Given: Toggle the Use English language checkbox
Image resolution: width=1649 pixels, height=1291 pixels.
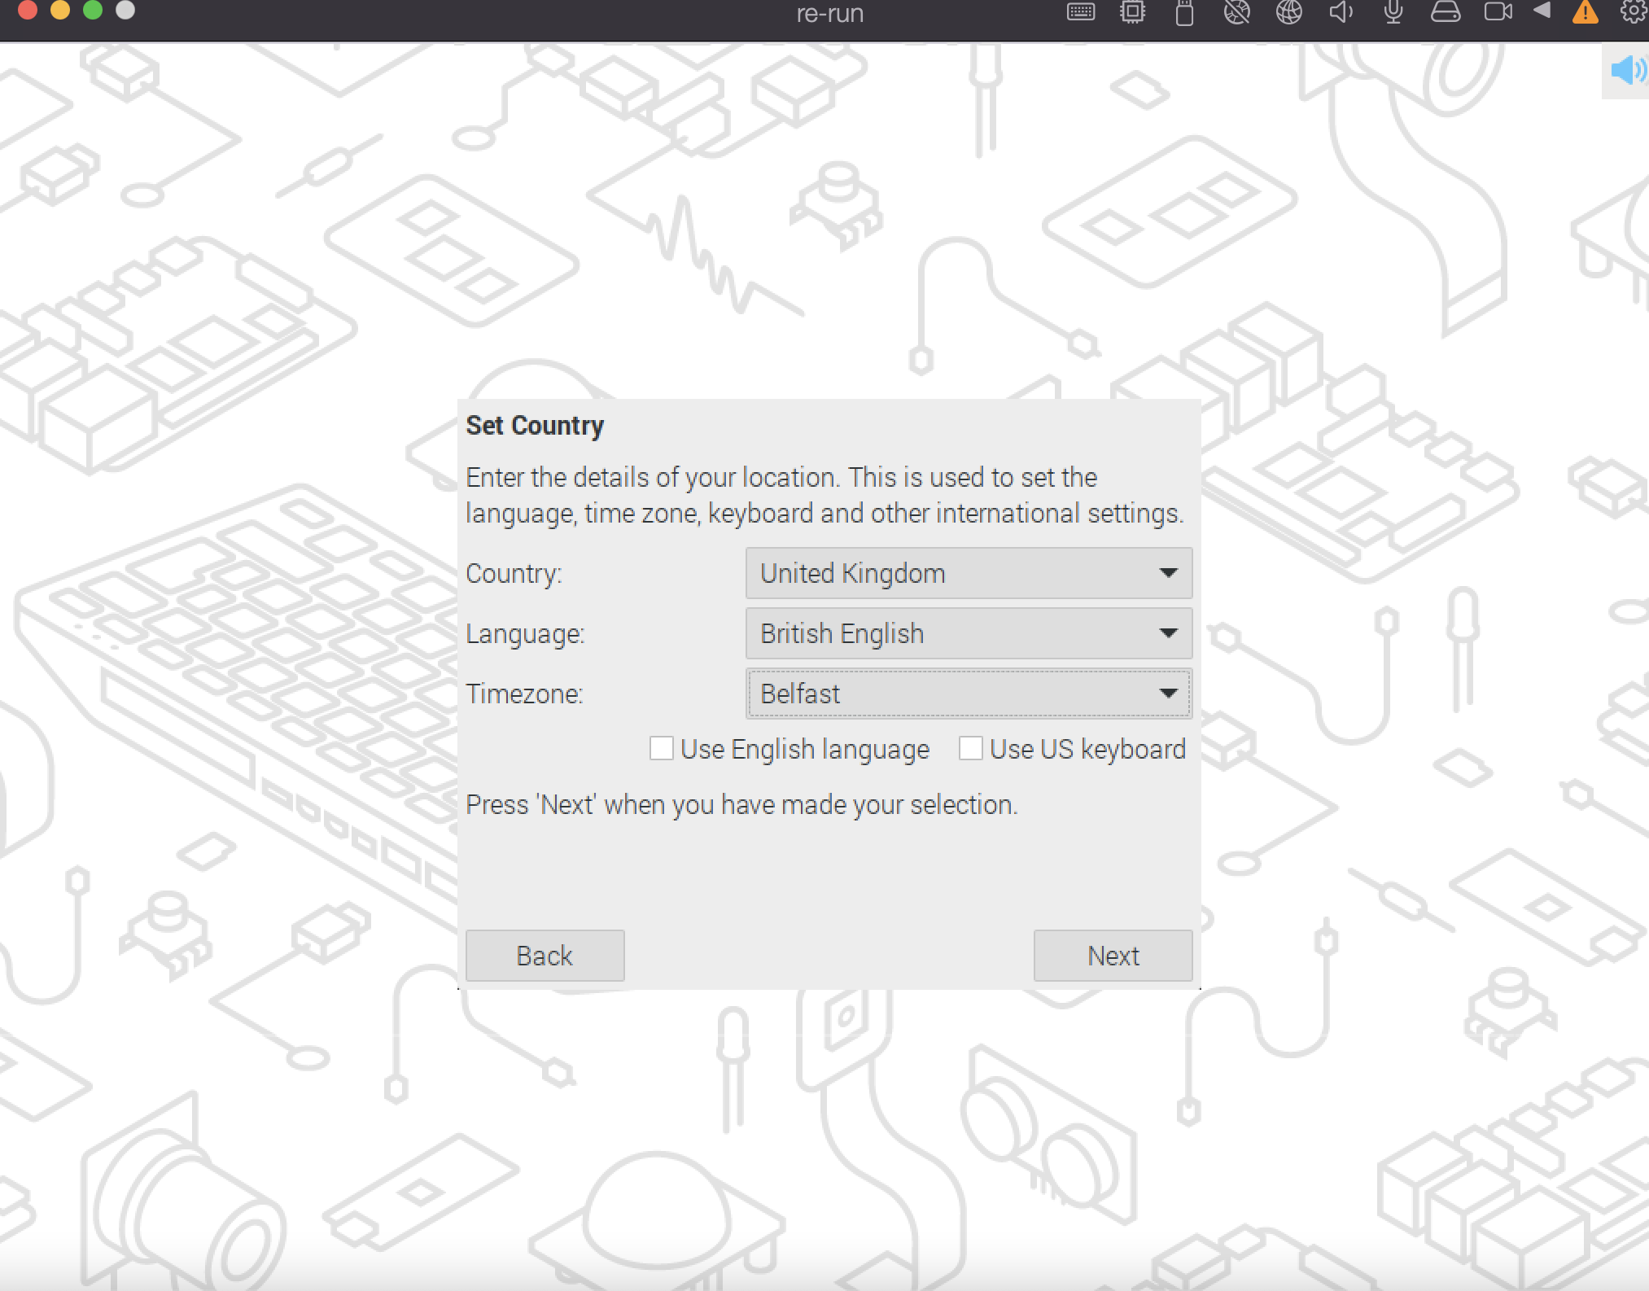Looking at the screenshot, I should click(658, 749).
